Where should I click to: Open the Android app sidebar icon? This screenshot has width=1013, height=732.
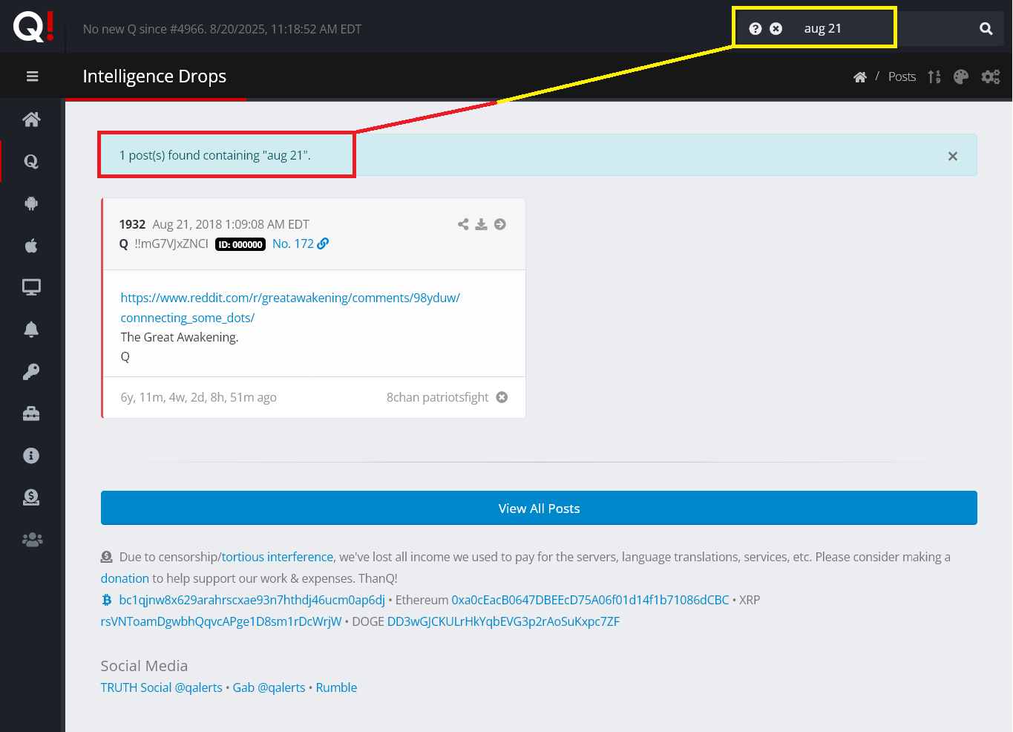point(31,203)
